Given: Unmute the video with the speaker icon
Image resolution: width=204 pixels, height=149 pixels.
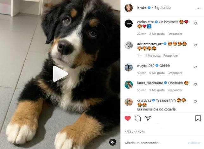Looking at the screenshot, I should point(113,142).
